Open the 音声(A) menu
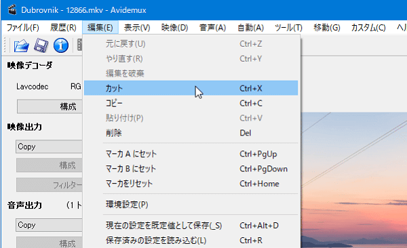This screenshot has width=407, height=248. pyautogui.click(x=212, y=28)
